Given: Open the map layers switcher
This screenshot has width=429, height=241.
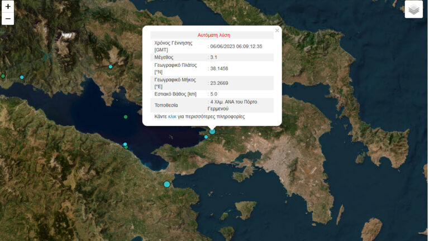Looking at the screenshot, I should [x=413, y=9].
